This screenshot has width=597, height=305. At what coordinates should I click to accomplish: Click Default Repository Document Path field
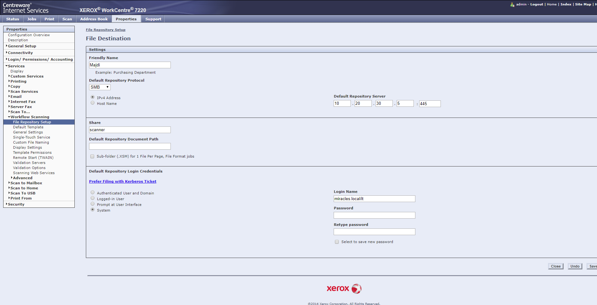coord(130,146)
